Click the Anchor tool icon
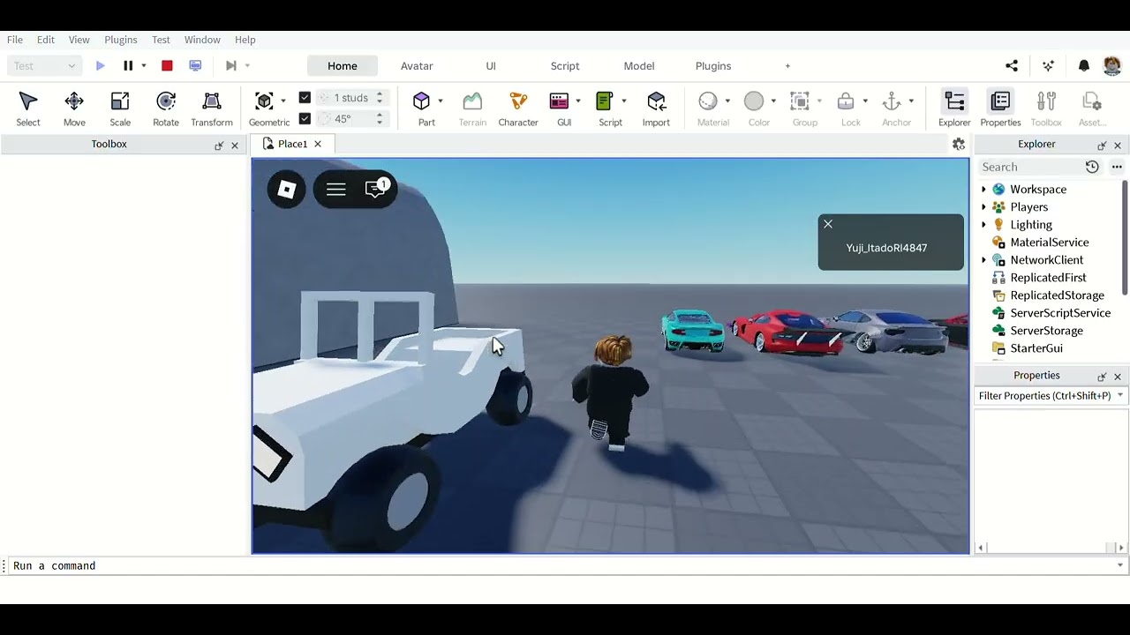The width and height of the screenshot is (1130, 635). (x=892, y=101)
